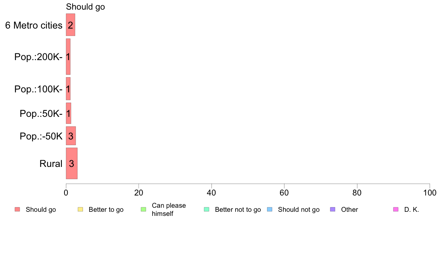The height and width of the screenshot is (273, 440).
Task: Click the axis tick label 100
Action: [430, 193]
